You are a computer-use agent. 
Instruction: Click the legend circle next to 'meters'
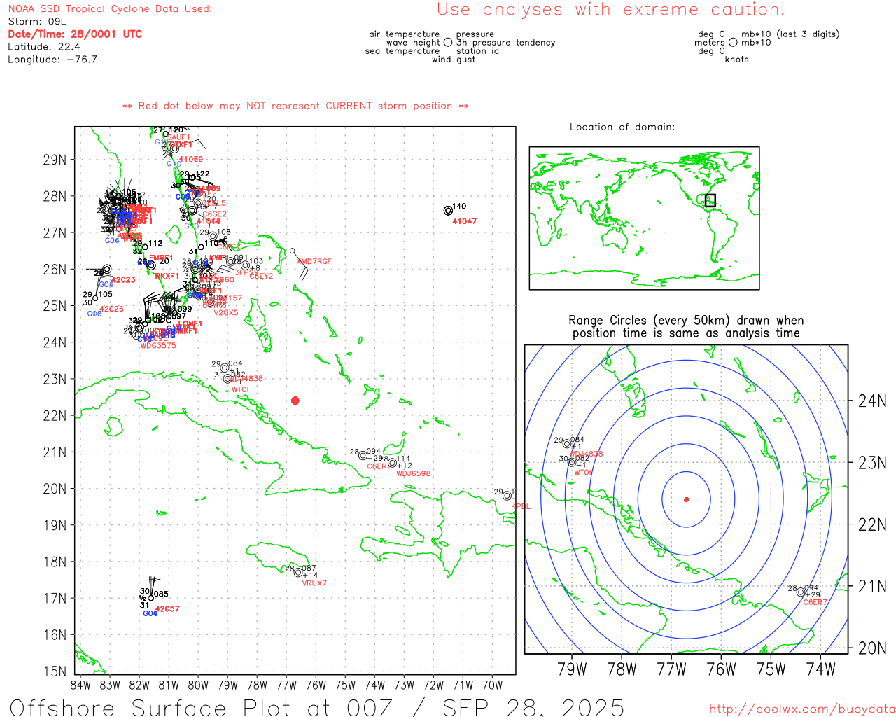coord(733,42)
